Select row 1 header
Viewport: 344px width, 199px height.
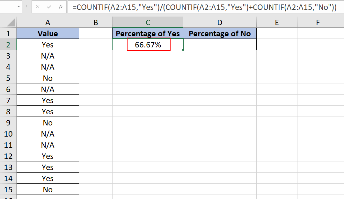(8, 33)
